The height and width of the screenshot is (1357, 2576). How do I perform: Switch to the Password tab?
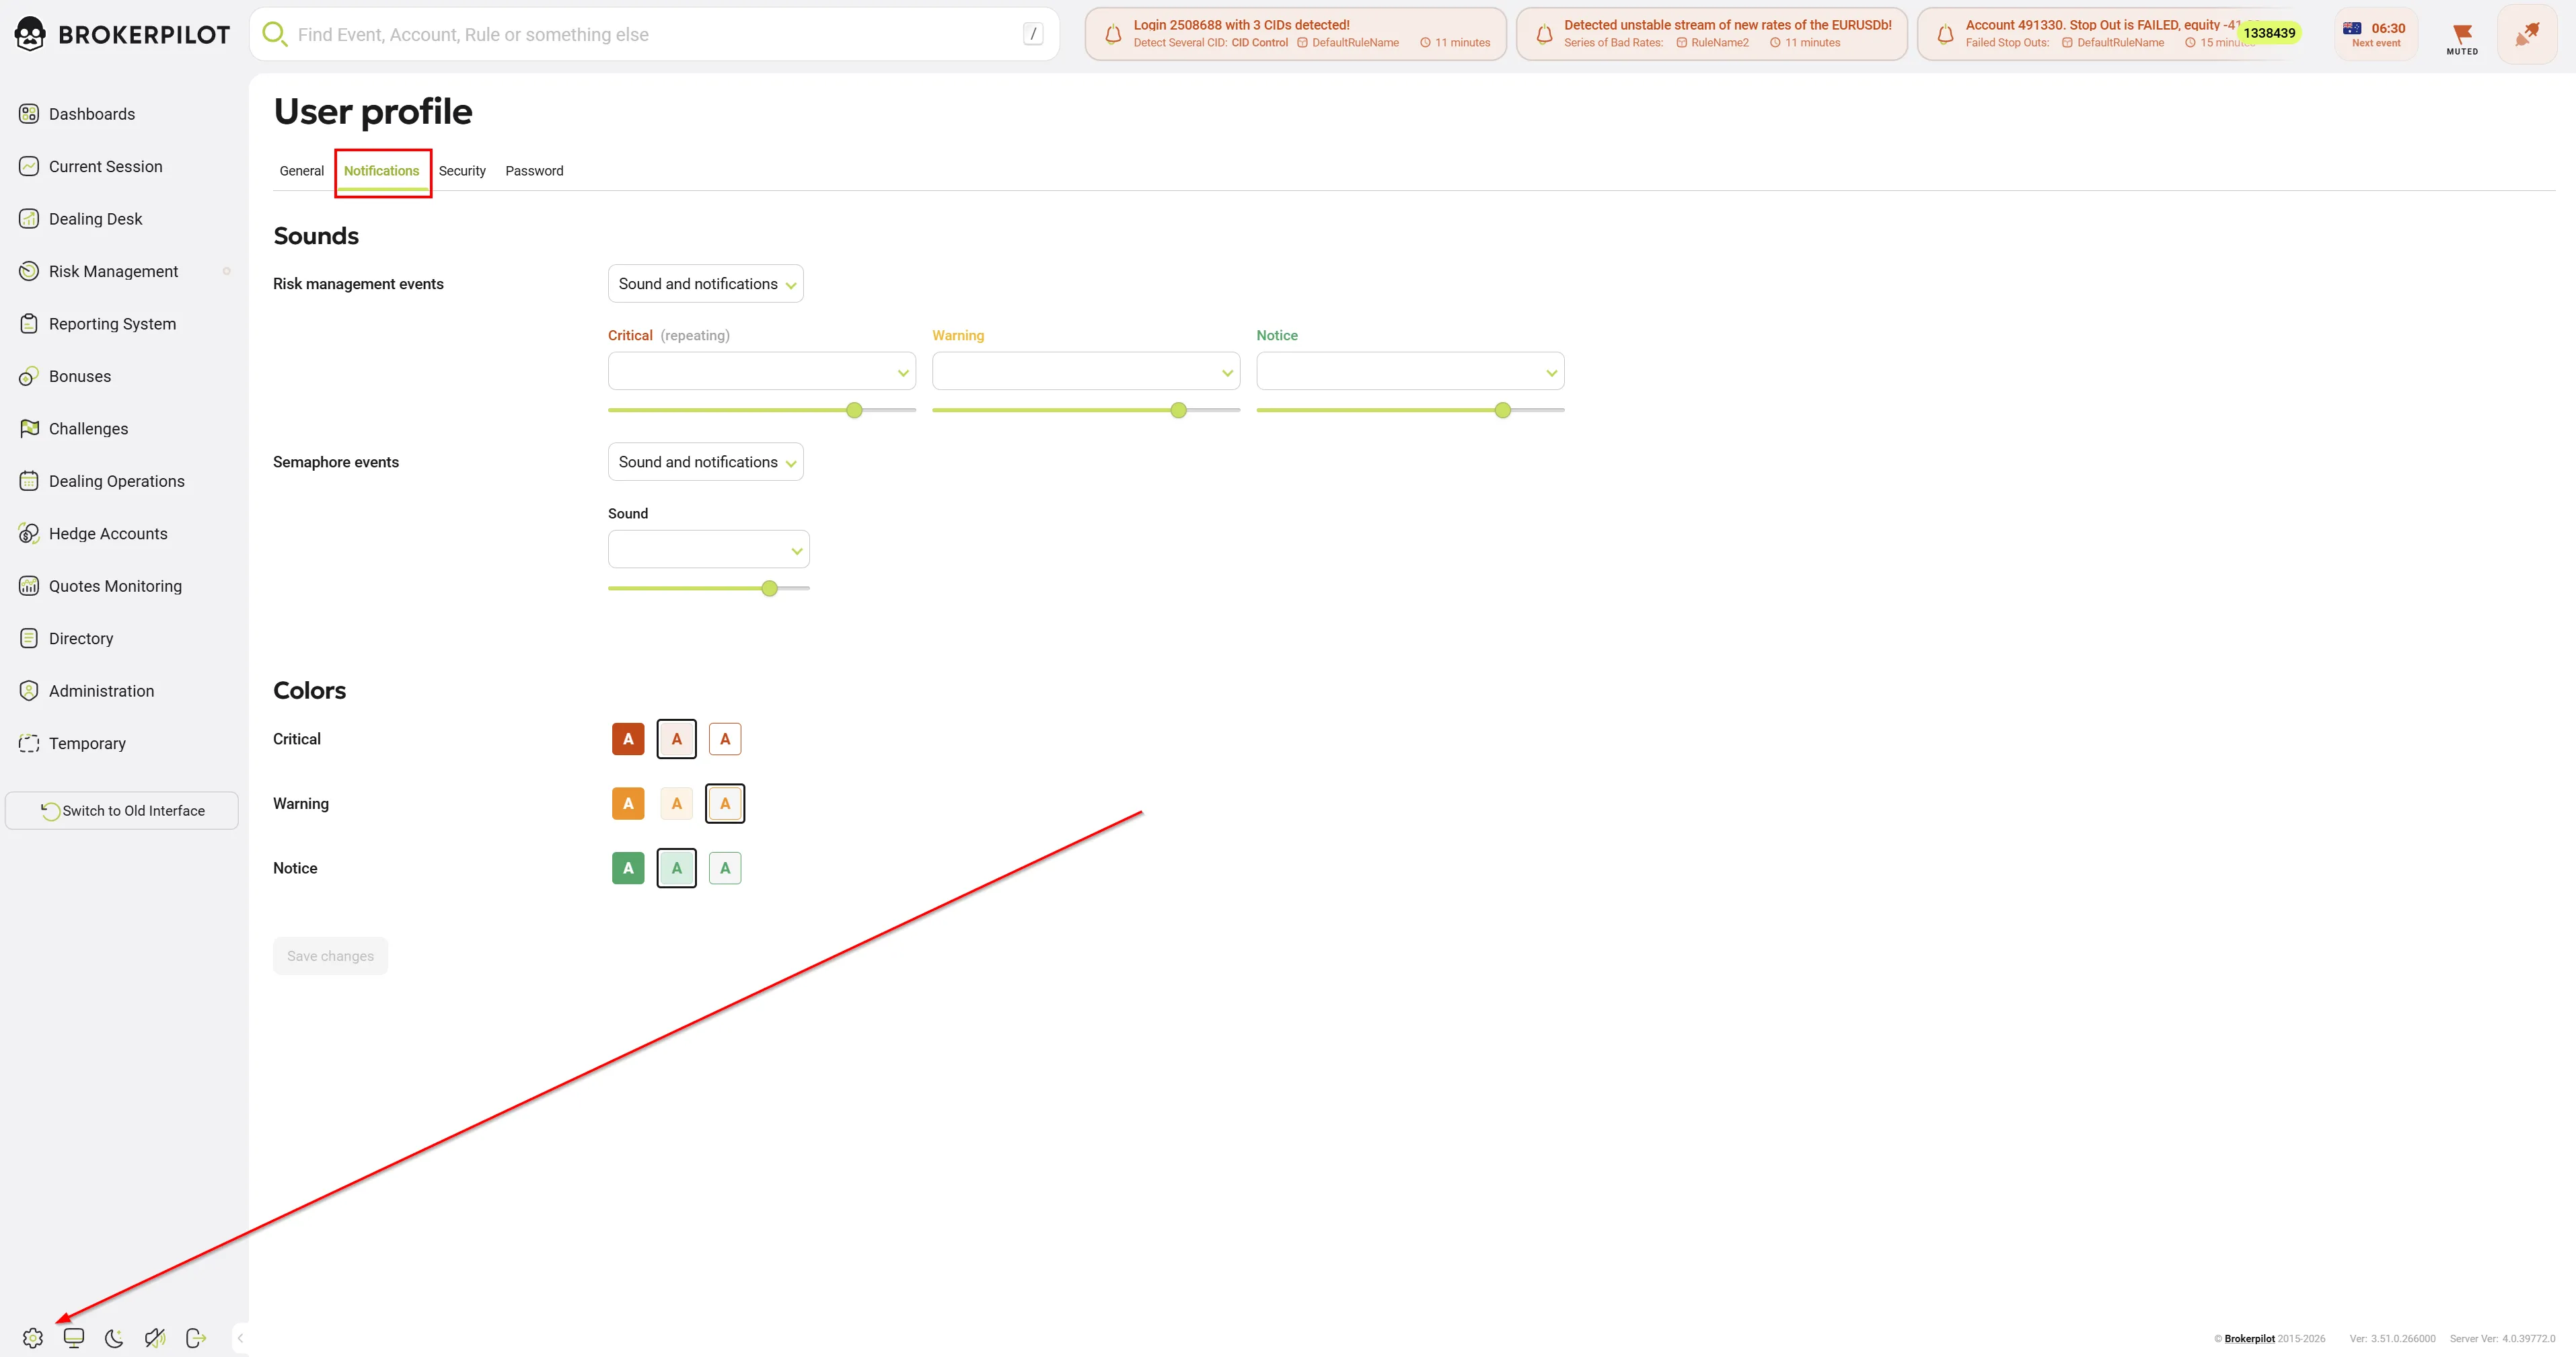[534, 171]
